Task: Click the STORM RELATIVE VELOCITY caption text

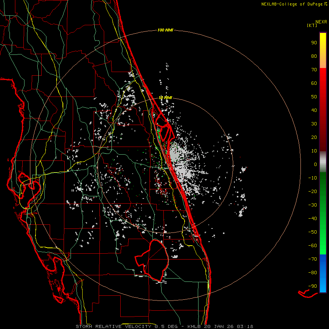Action: pyautogui.click(x=113, y=326)
